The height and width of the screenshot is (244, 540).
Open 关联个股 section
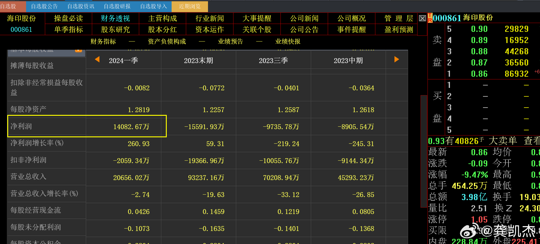click(x=257, y=30)
